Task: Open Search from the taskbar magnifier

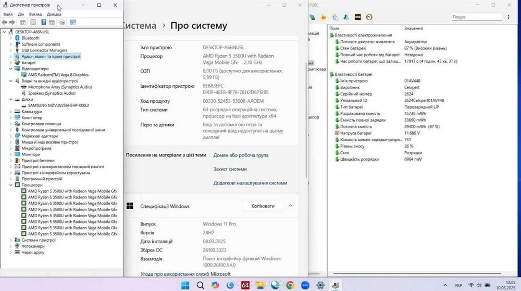Action: click(x=200, y=285)
